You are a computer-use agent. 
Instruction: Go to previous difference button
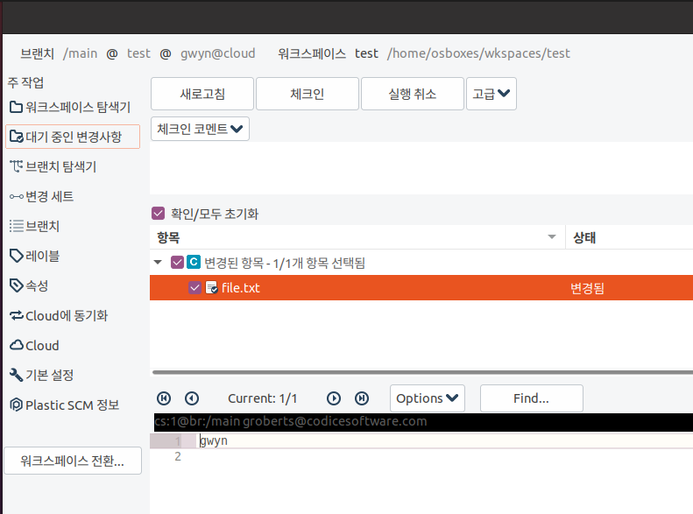click(x=191, y=398)
